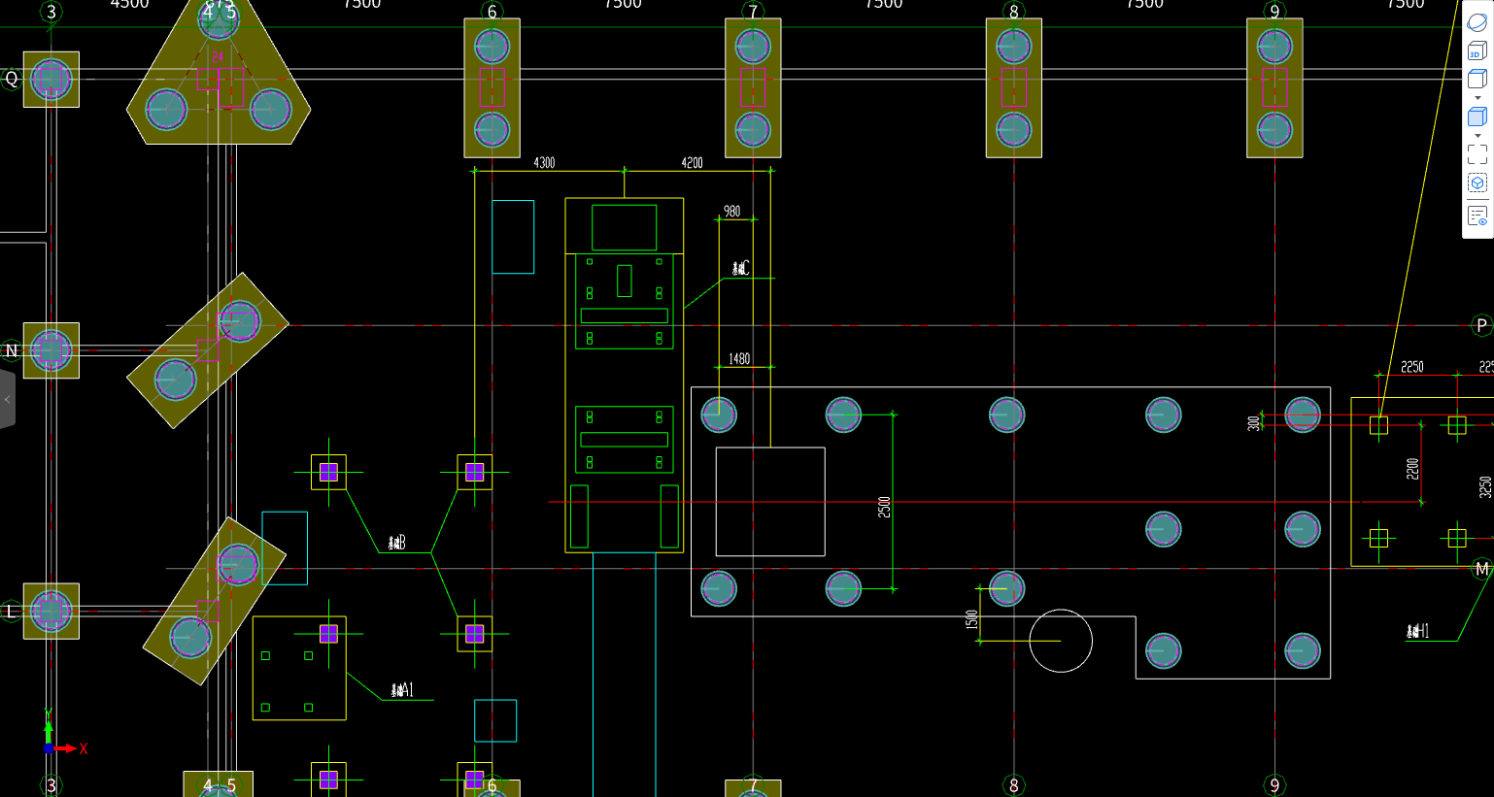Viewport: 1494px width, 797px height.
Task: Switch to the 3D view cube icon
Action: [x=1477, y=50]
